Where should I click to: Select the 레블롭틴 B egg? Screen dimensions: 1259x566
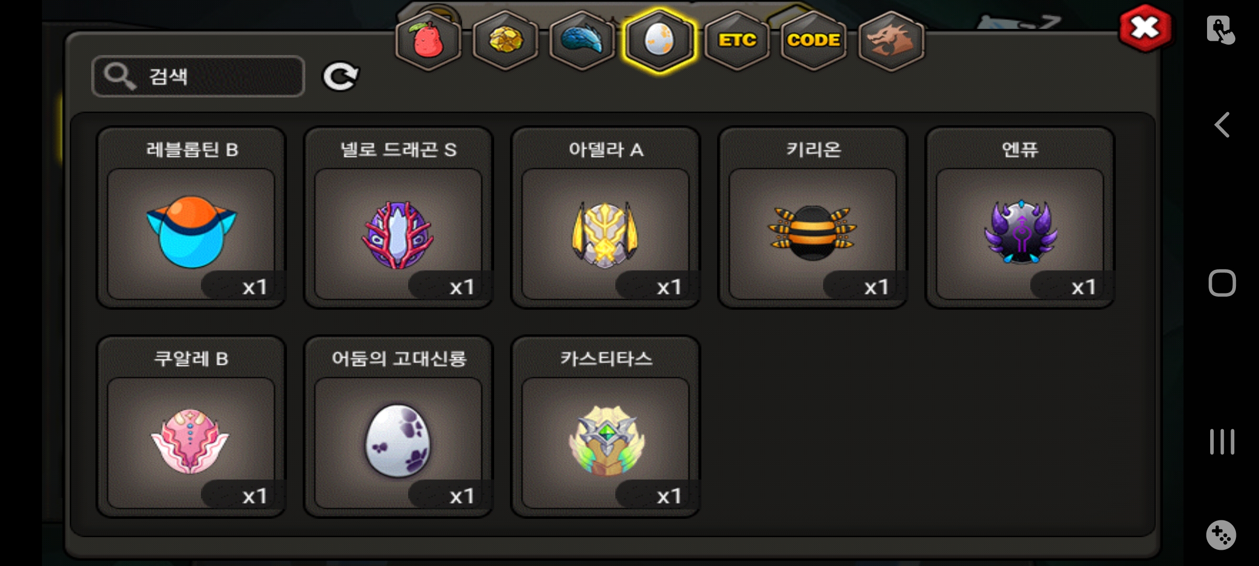point(191,217)
